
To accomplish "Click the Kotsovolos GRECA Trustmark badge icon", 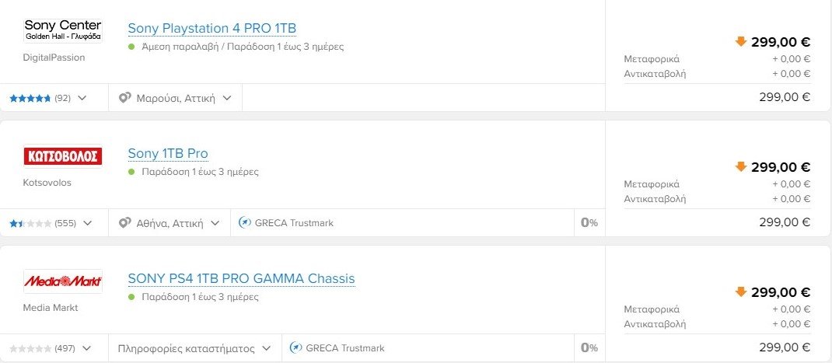I will tap(245, 223).
